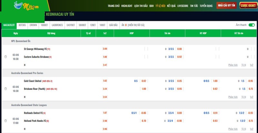Click 1x2 odds 3.09 for St George

(x=105, y=49)
